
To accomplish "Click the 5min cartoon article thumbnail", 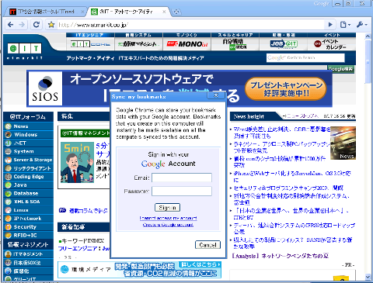I will (77, 162).
